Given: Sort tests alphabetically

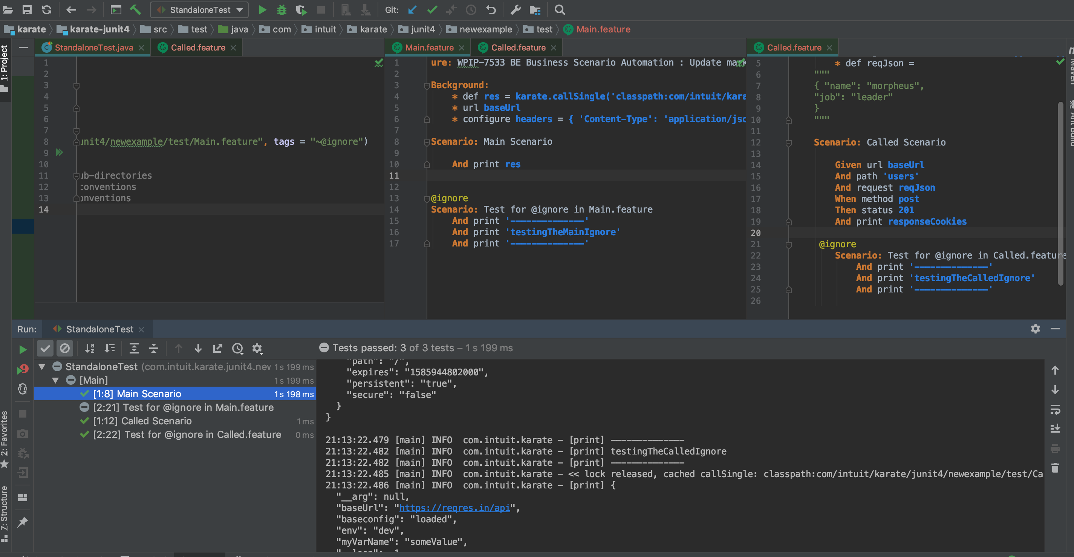Looking at the screenshot, I should click(90, 348).
